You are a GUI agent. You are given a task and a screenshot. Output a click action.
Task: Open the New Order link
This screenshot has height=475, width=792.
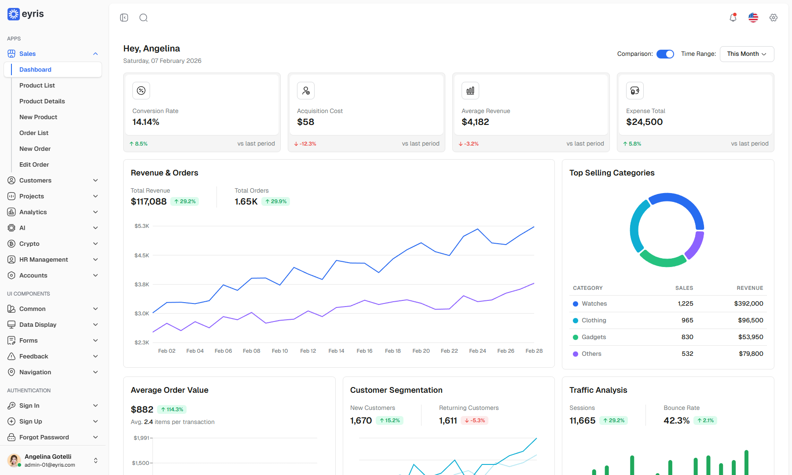[x=35, y=149]
